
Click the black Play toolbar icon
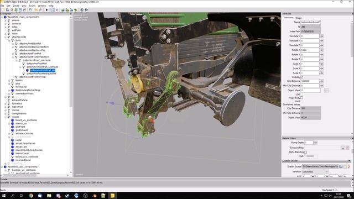[46, 10]
